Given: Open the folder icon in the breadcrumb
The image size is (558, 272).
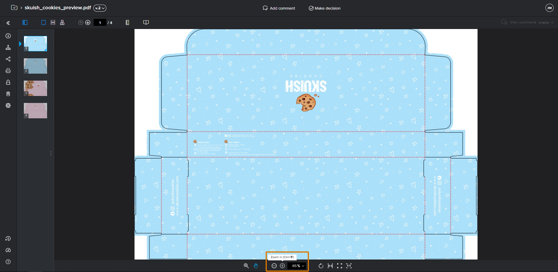Looking at the screenshot, I should 14,8.
